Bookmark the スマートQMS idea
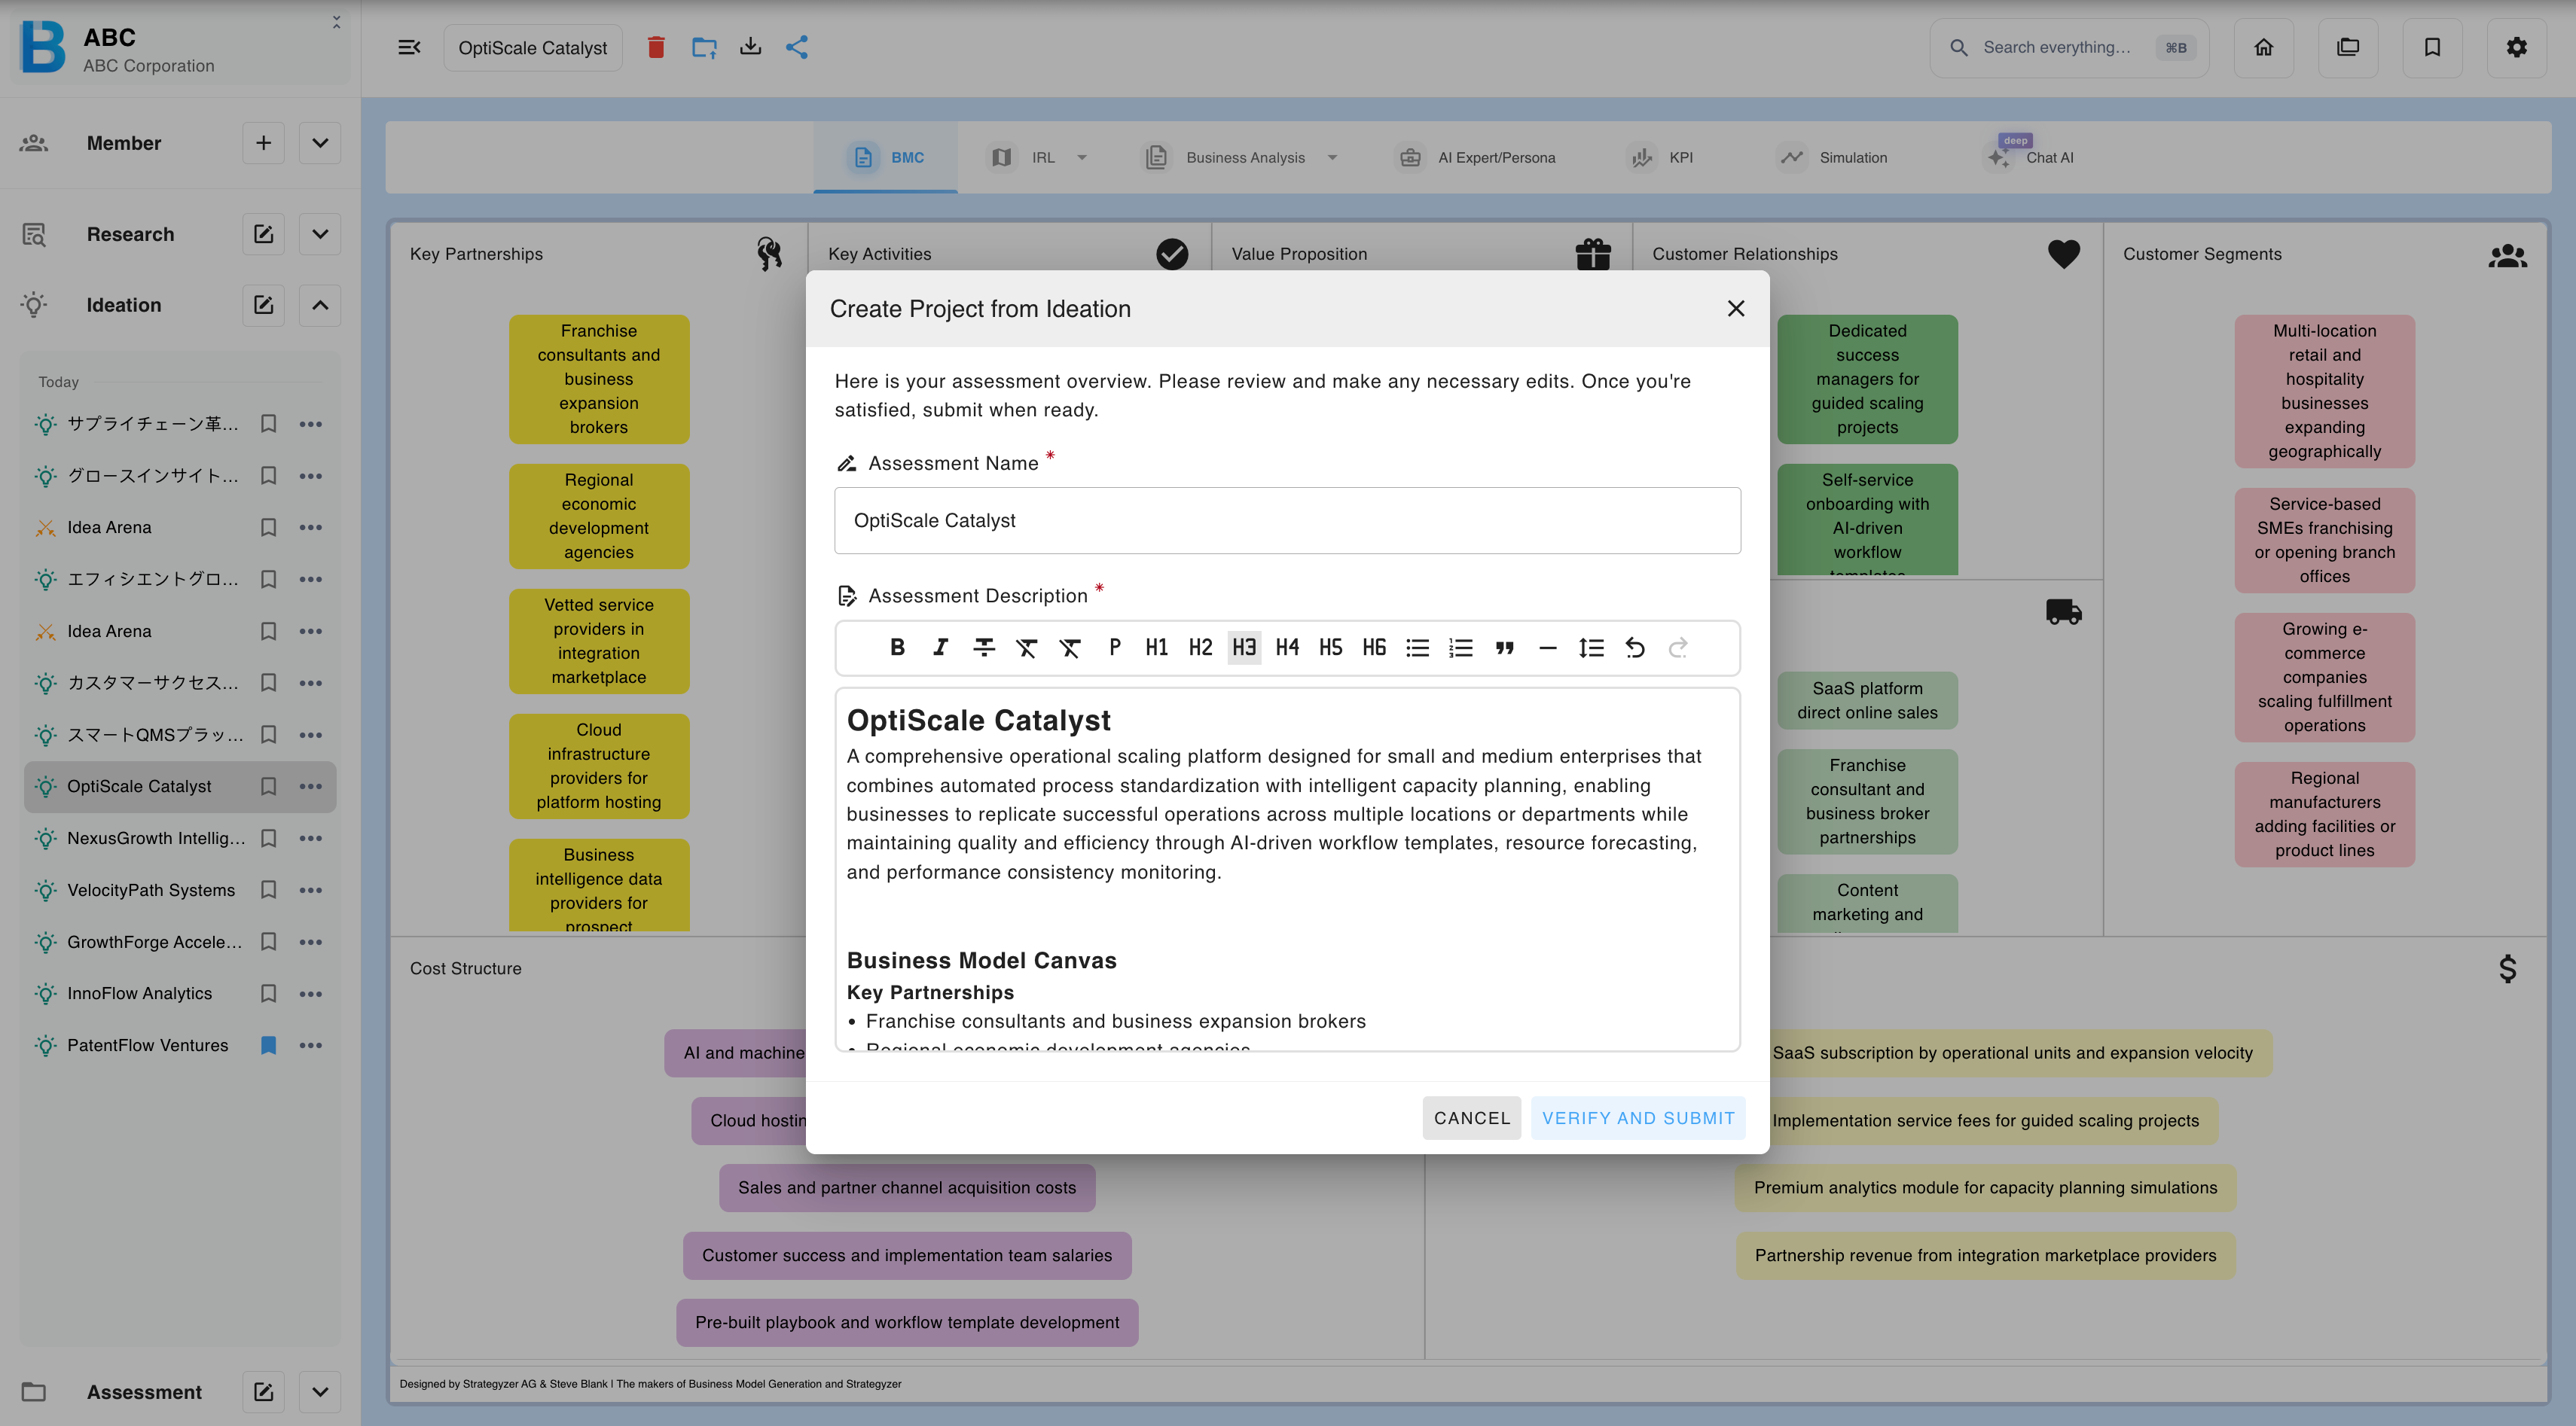Viewport: 2576px width, 1426px height. (268, 735)
